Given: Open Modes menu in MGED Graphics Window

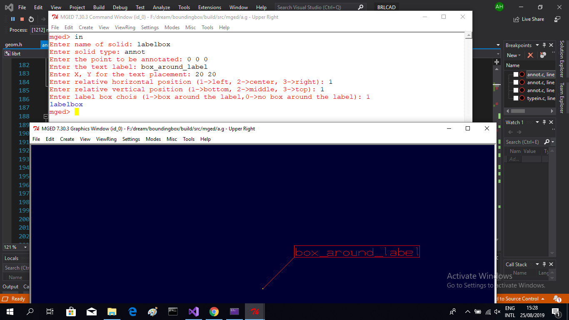Looking at the screenshot, I should pos(153,139).
